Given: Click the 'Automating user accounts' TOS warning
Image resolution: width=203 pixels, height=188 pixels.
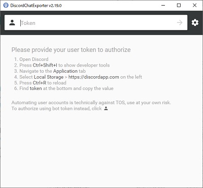Looking at the screenshot, I should [91, 103].
